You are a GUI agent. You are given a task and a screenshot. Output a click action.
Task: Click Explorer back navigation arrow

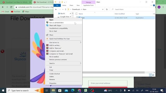[x=56, y=9]
